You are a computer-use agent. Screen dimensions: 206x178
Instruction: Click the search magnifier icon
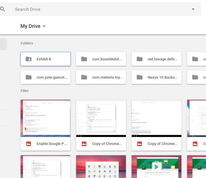2,9
